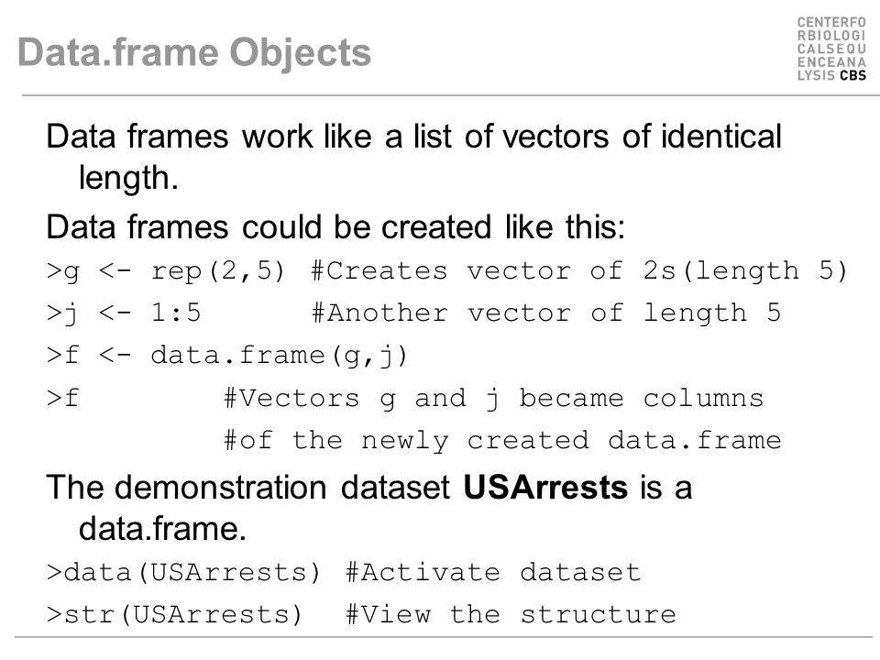
Task: Click the '#Vectors g and j became columns' comment
Action: coord(494,399)
